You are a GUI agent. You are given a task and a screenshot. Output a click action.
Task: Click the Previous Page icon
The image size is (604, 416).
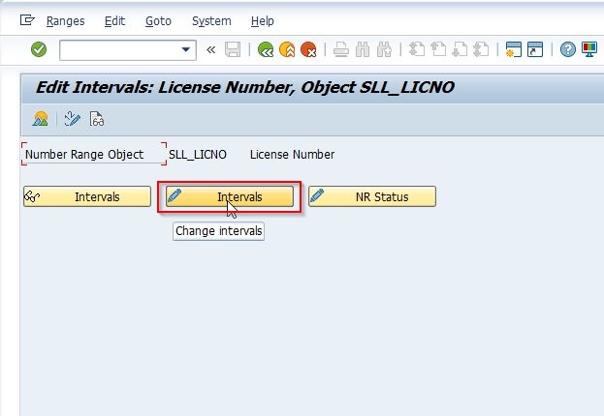(x=438, y=49)
